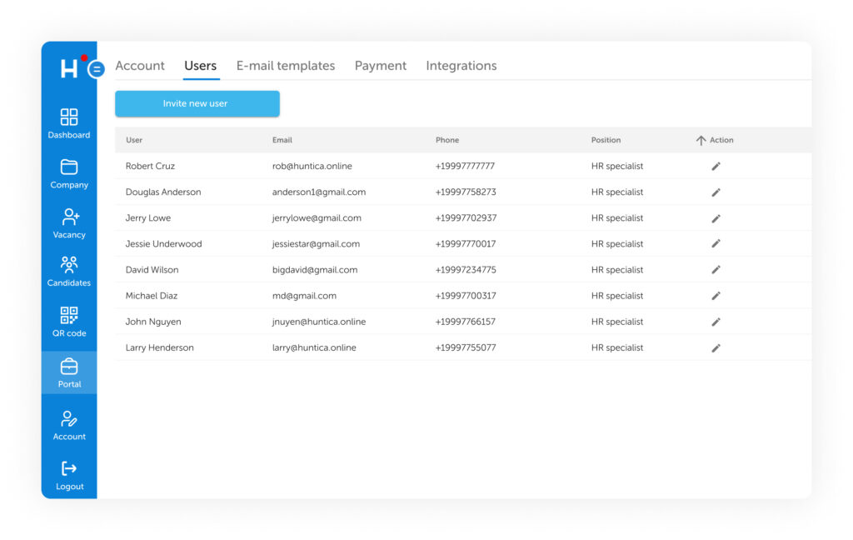Click the Huntica logo menu toggle
853x540 pixels.
point(96,69)
